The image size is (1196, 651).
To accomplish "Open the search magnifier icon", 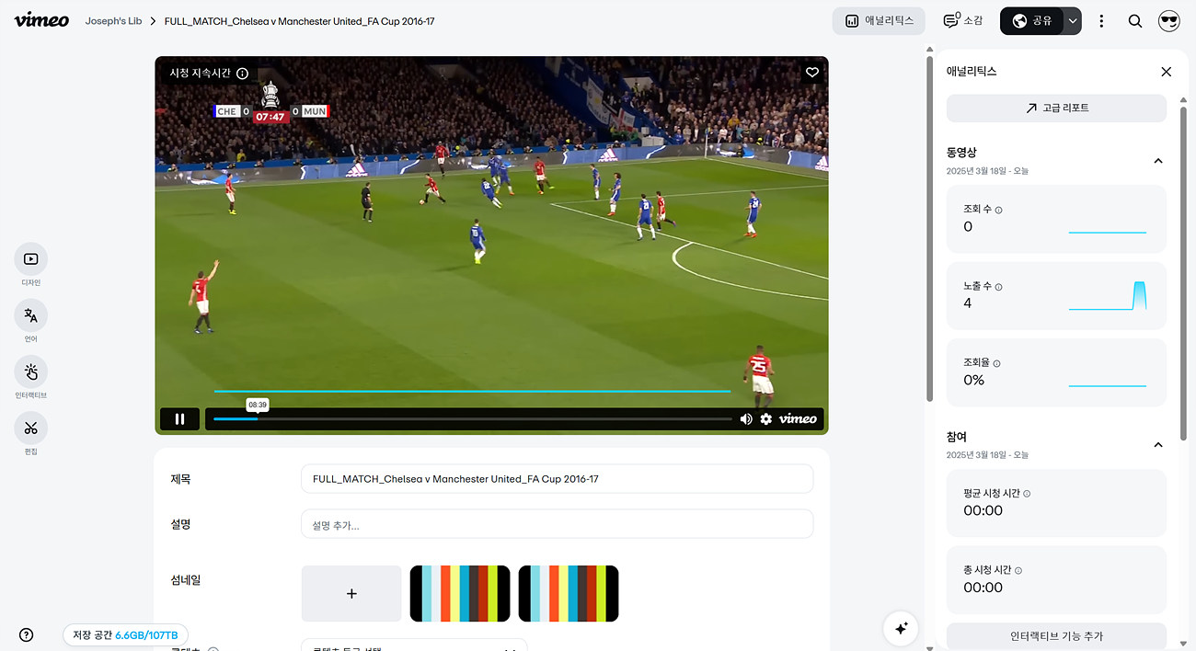I will tap(1135, 21).
